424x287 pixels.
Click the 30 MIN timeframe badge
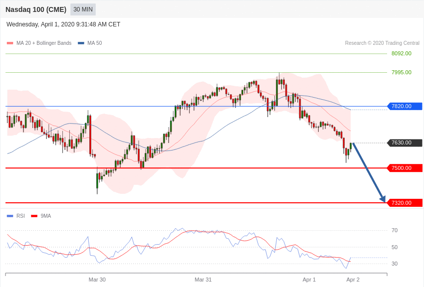[x=83, y=9]
